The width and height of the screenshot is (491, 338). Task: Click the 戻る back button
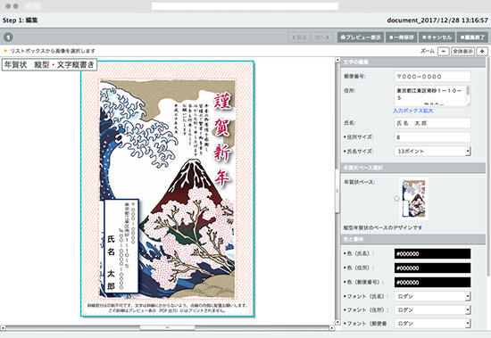299,37
